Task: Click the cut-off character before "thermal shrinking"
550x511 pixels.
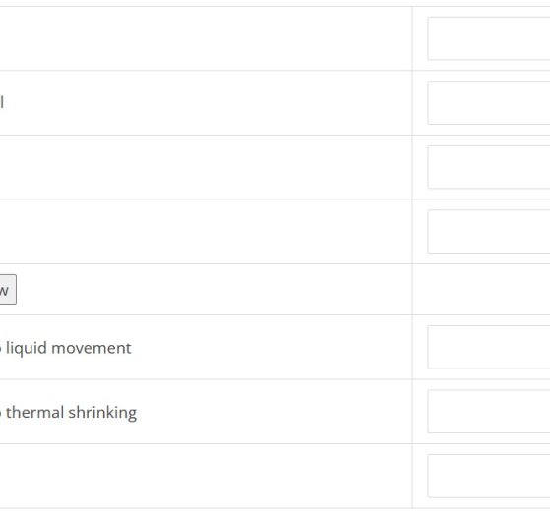Action: point(1,413)
